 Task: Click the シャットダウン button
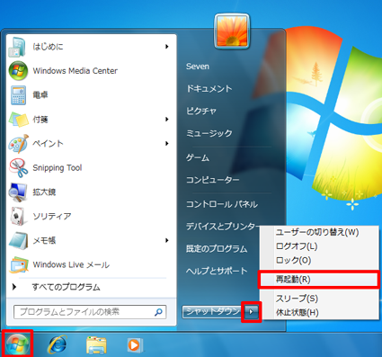(213, 312)
